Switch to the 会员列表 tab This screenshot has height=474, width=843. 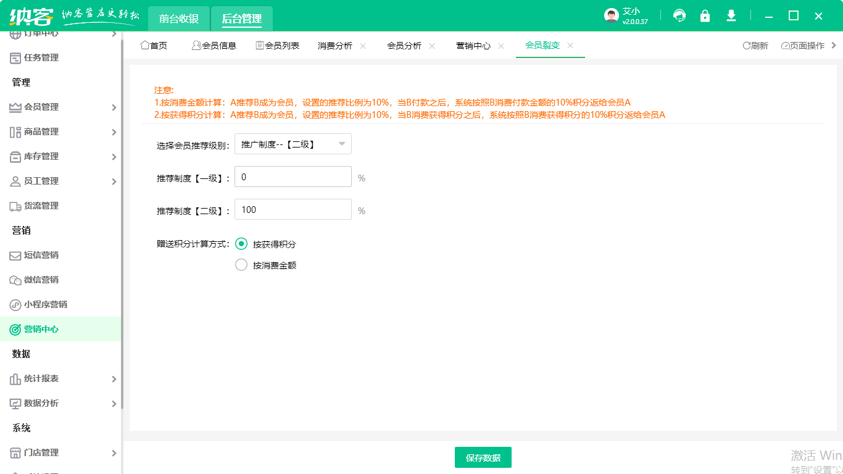(x=276, y=45)
